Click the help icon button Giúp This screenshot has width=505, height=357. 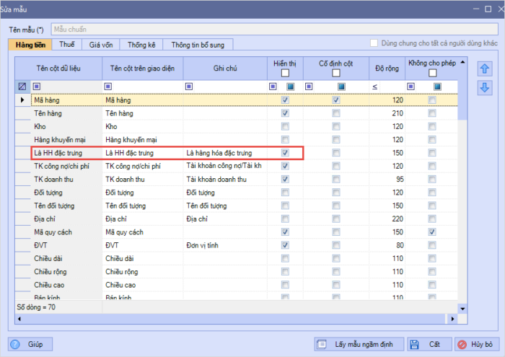(x=30, y=344)
